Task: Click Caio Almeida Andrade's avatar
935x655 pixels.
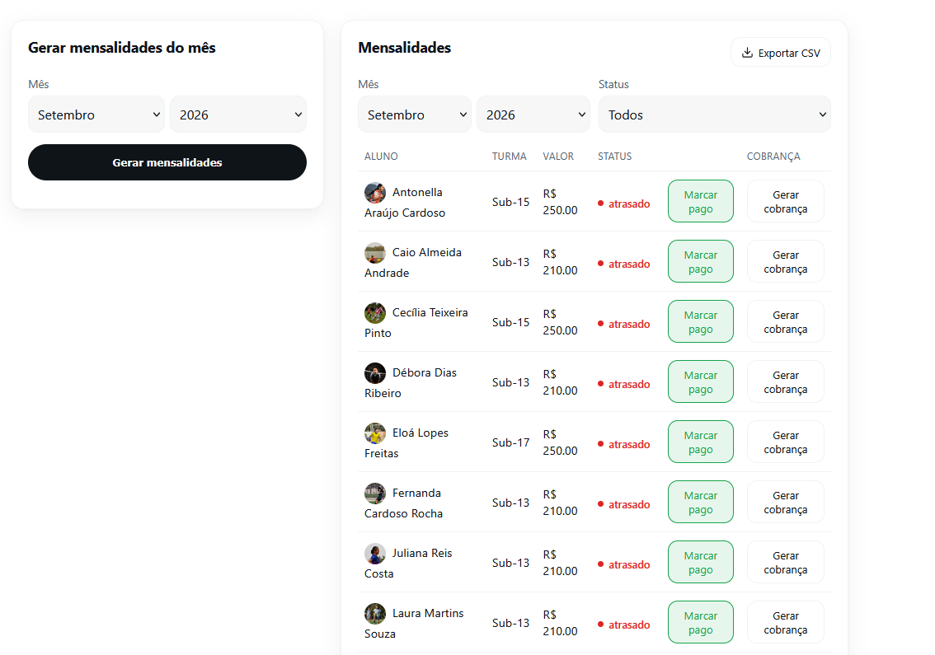Action: click(x=375, y=253)
